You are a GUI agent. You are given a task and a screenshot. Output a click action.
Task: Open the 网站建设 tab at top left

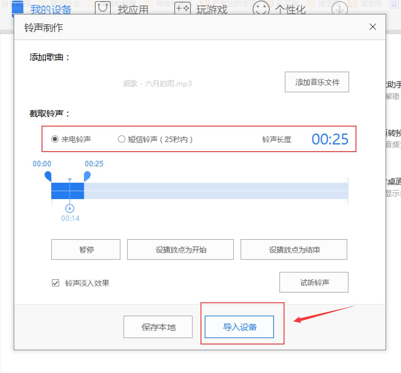pos(66,4)
